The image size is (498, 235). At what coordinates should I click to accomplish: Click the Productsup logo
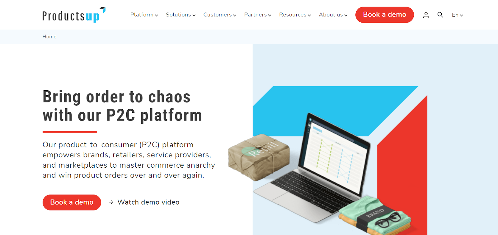(x=74, y=15)
